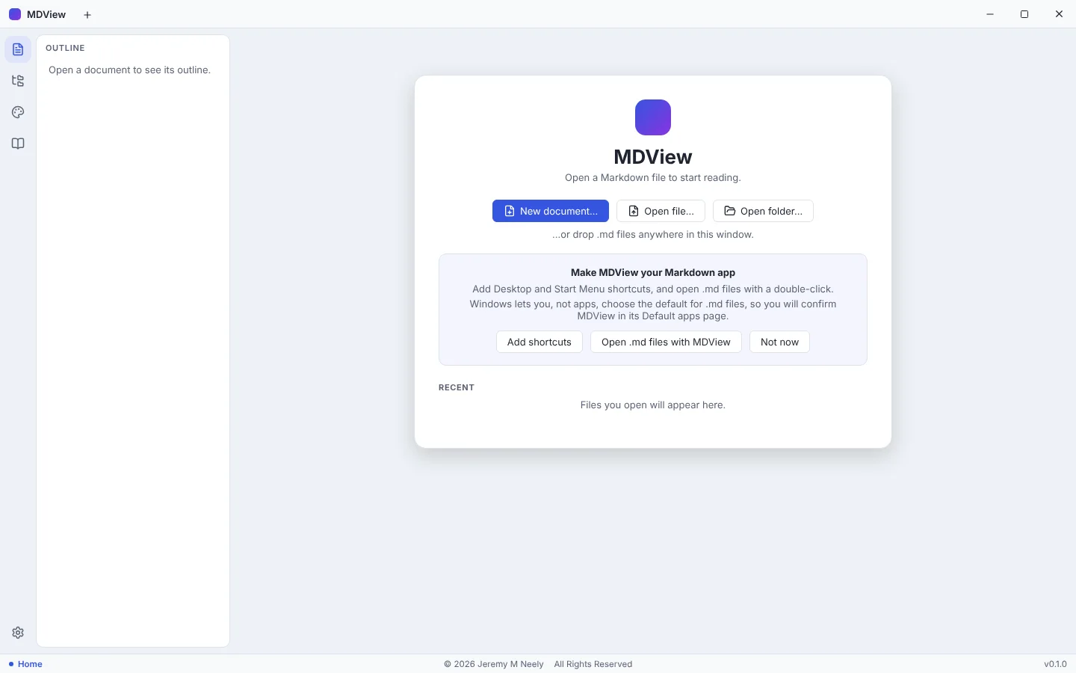Click 'Open a document to see its outline.'
This screenshot has height=673, width=1076.
[x=129, y=70]
